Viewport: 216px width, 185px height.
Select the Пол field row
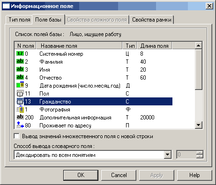[x=94, y=94]
